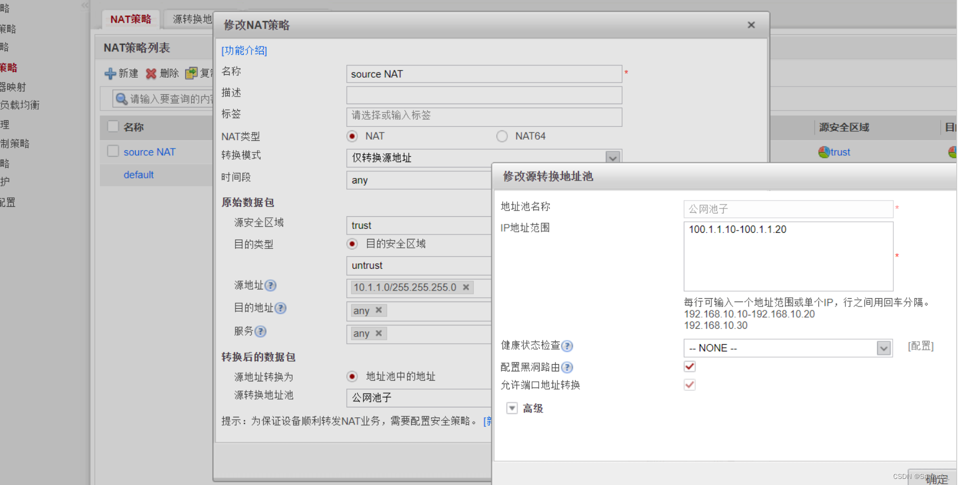Click the IP地址范围 text area
Image resolution: width=958 pixels, height=485 pixels.
point(788,256)
